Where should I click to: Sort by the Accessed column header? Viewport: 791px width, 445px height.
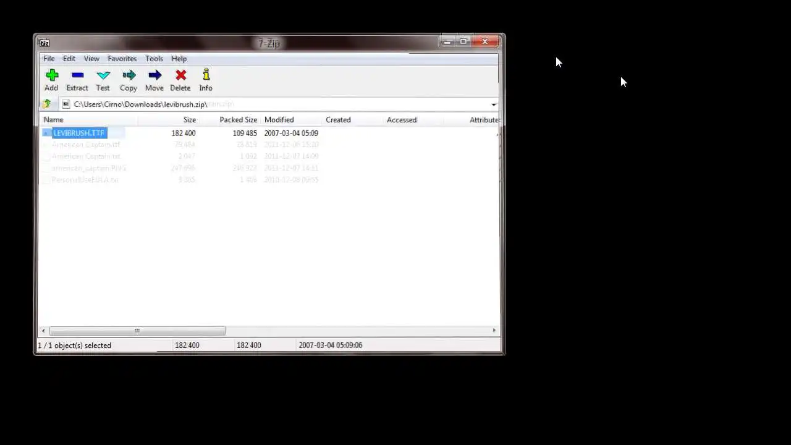coord(413,120)
